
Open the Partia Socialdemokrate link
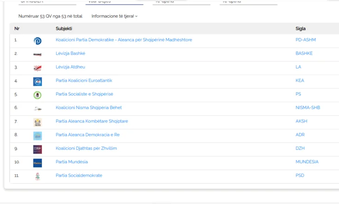(79, 175)
